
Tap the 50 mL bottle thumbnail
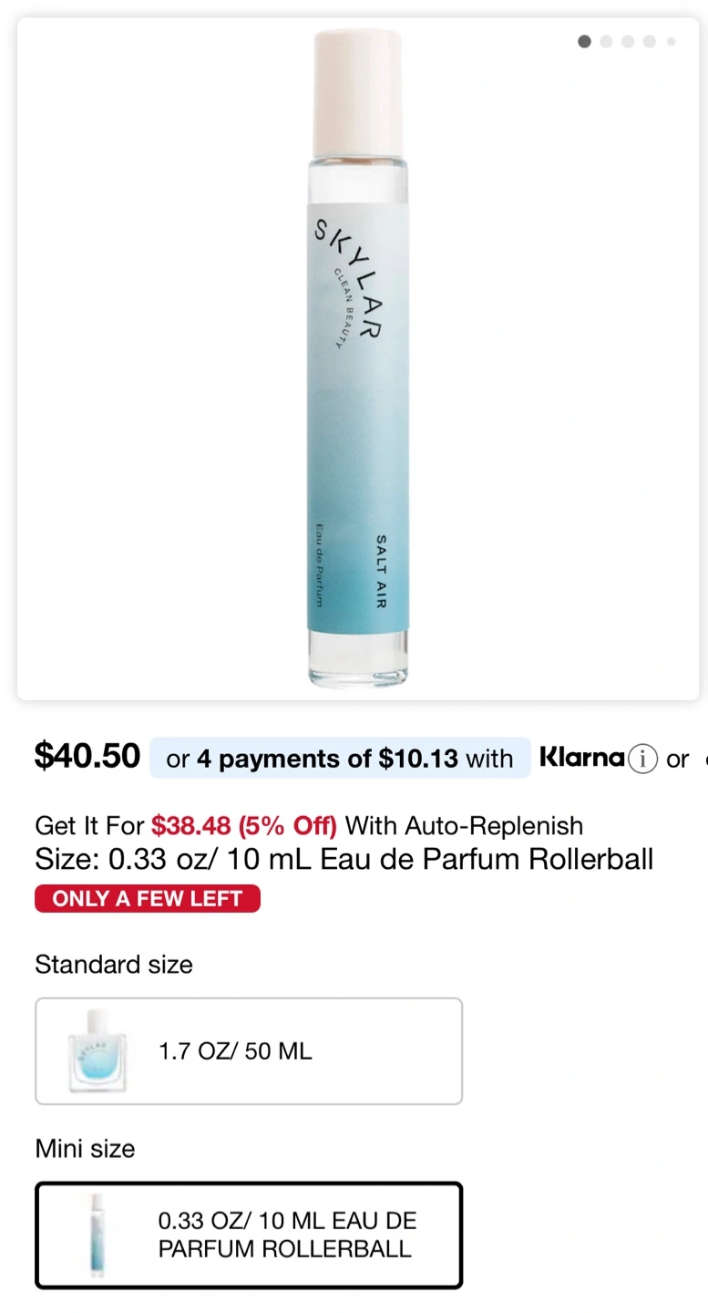point(97,1050)
